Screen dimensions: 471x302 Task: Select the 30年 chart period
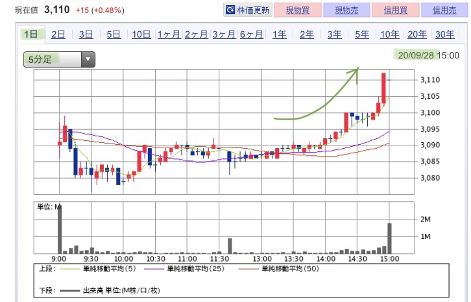[x=444, y=34]
